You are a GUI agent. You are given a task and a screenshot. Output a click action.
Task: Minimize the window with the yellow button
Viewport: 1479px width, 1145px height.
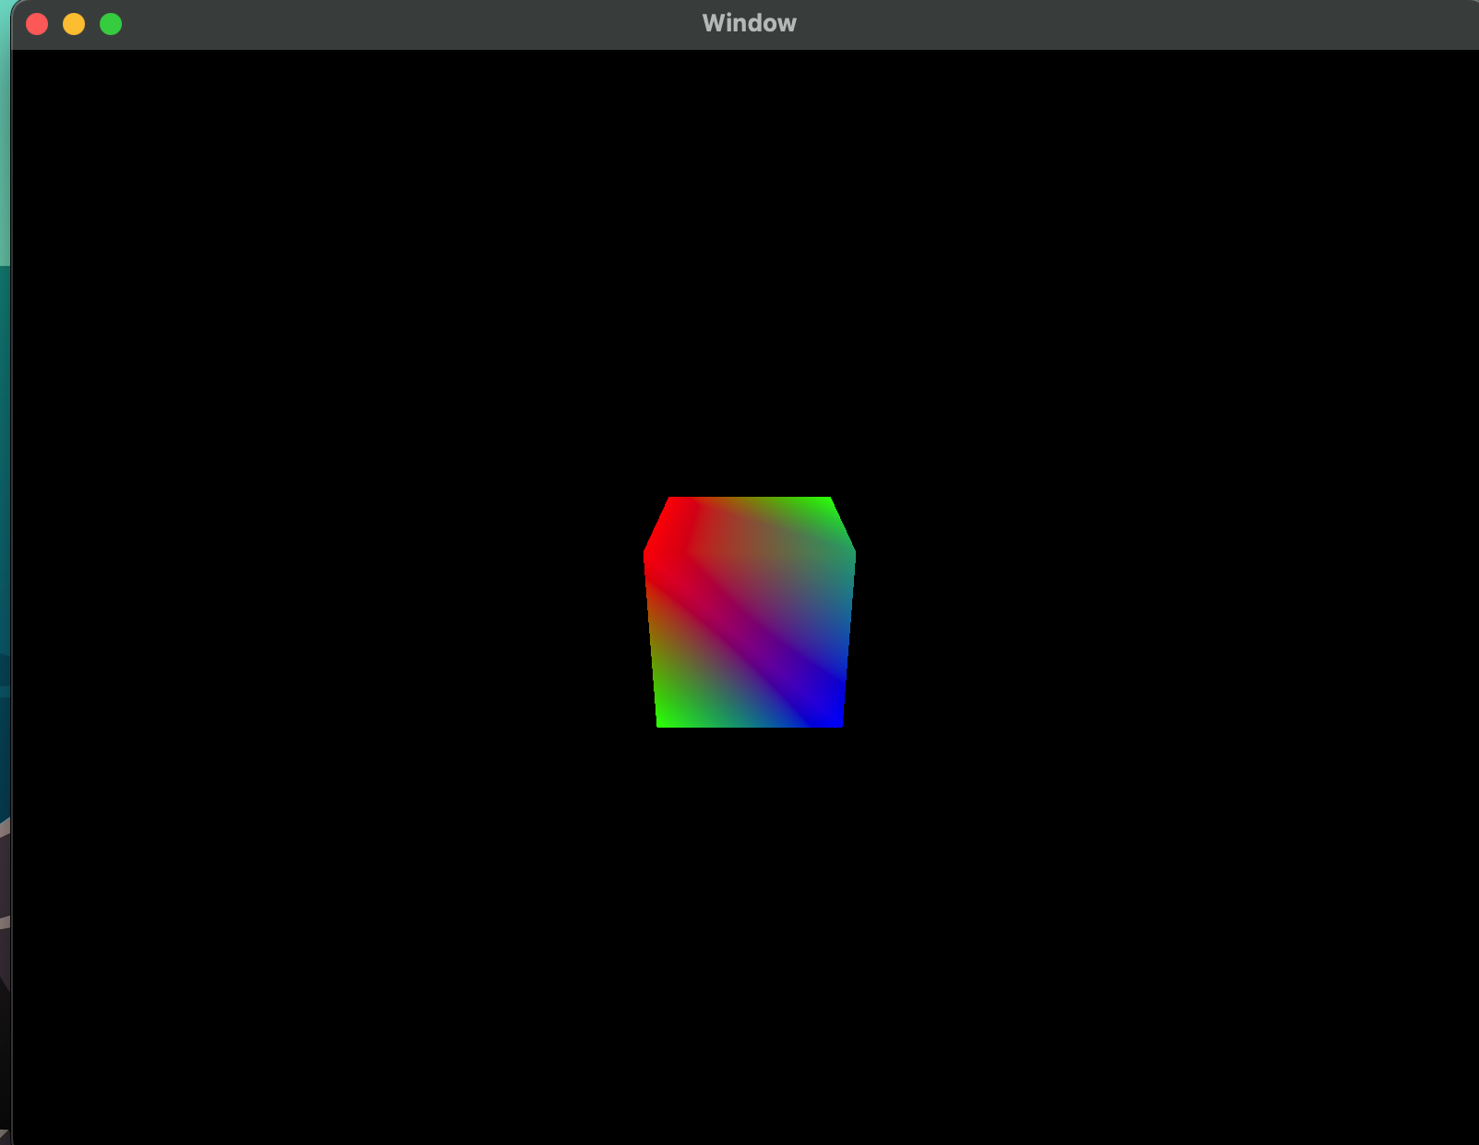coord(74,24)
